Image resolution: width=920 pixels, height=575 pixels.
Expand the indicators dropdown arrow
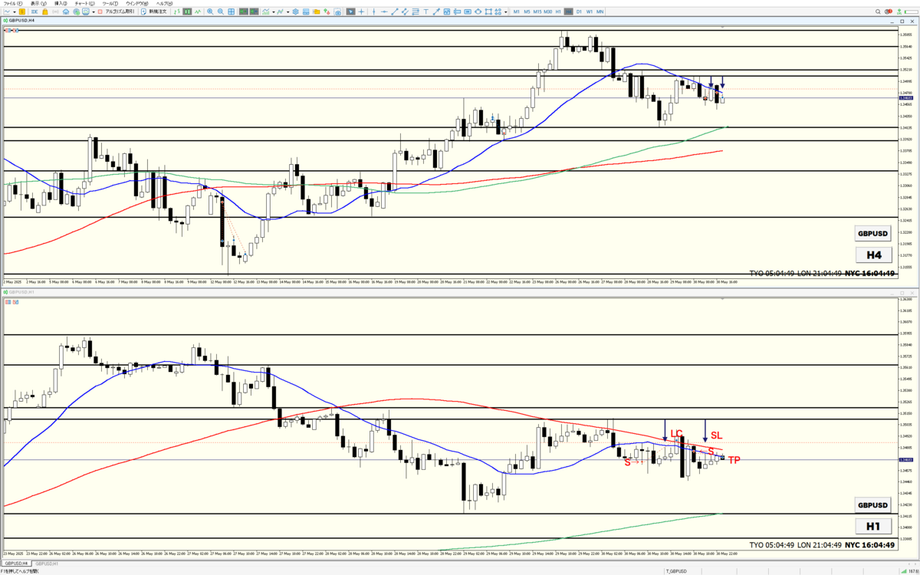click(x=274, y=11)
